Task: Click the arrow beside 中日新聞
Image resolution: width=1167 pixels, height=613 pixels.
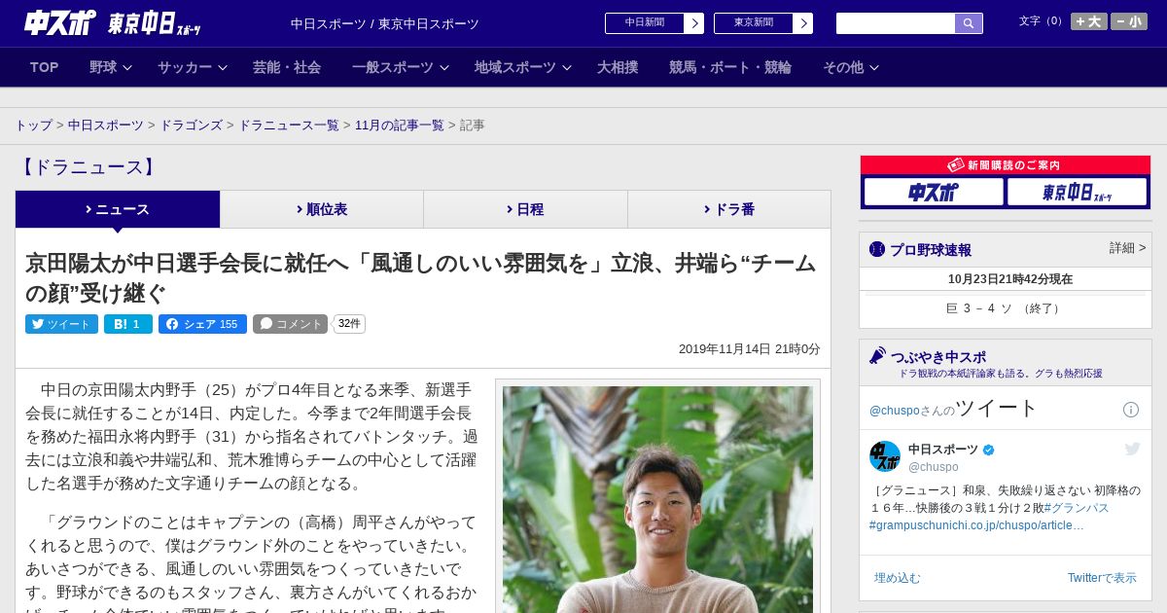Action: (x=694, y=23)
